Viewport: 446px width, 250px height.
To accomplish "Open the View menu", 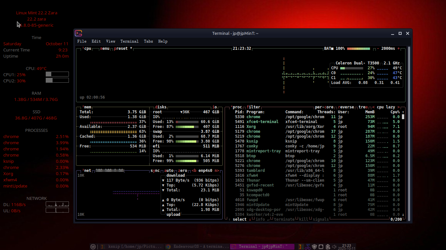I will [110, 41].
